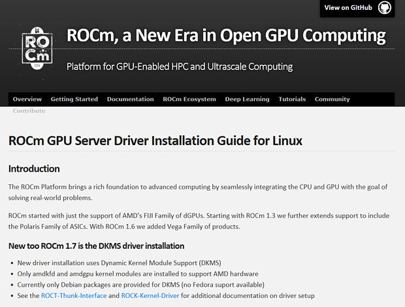405x307 pixels.
Task: Click the ROCm logo image
Action: pos(37,48)
